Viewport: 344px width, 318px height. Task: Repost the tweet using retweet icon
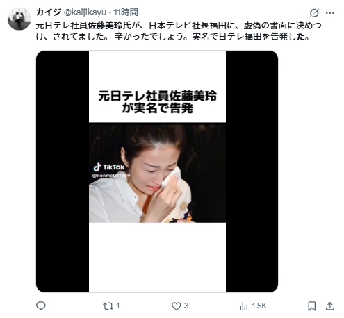point(108,306)
